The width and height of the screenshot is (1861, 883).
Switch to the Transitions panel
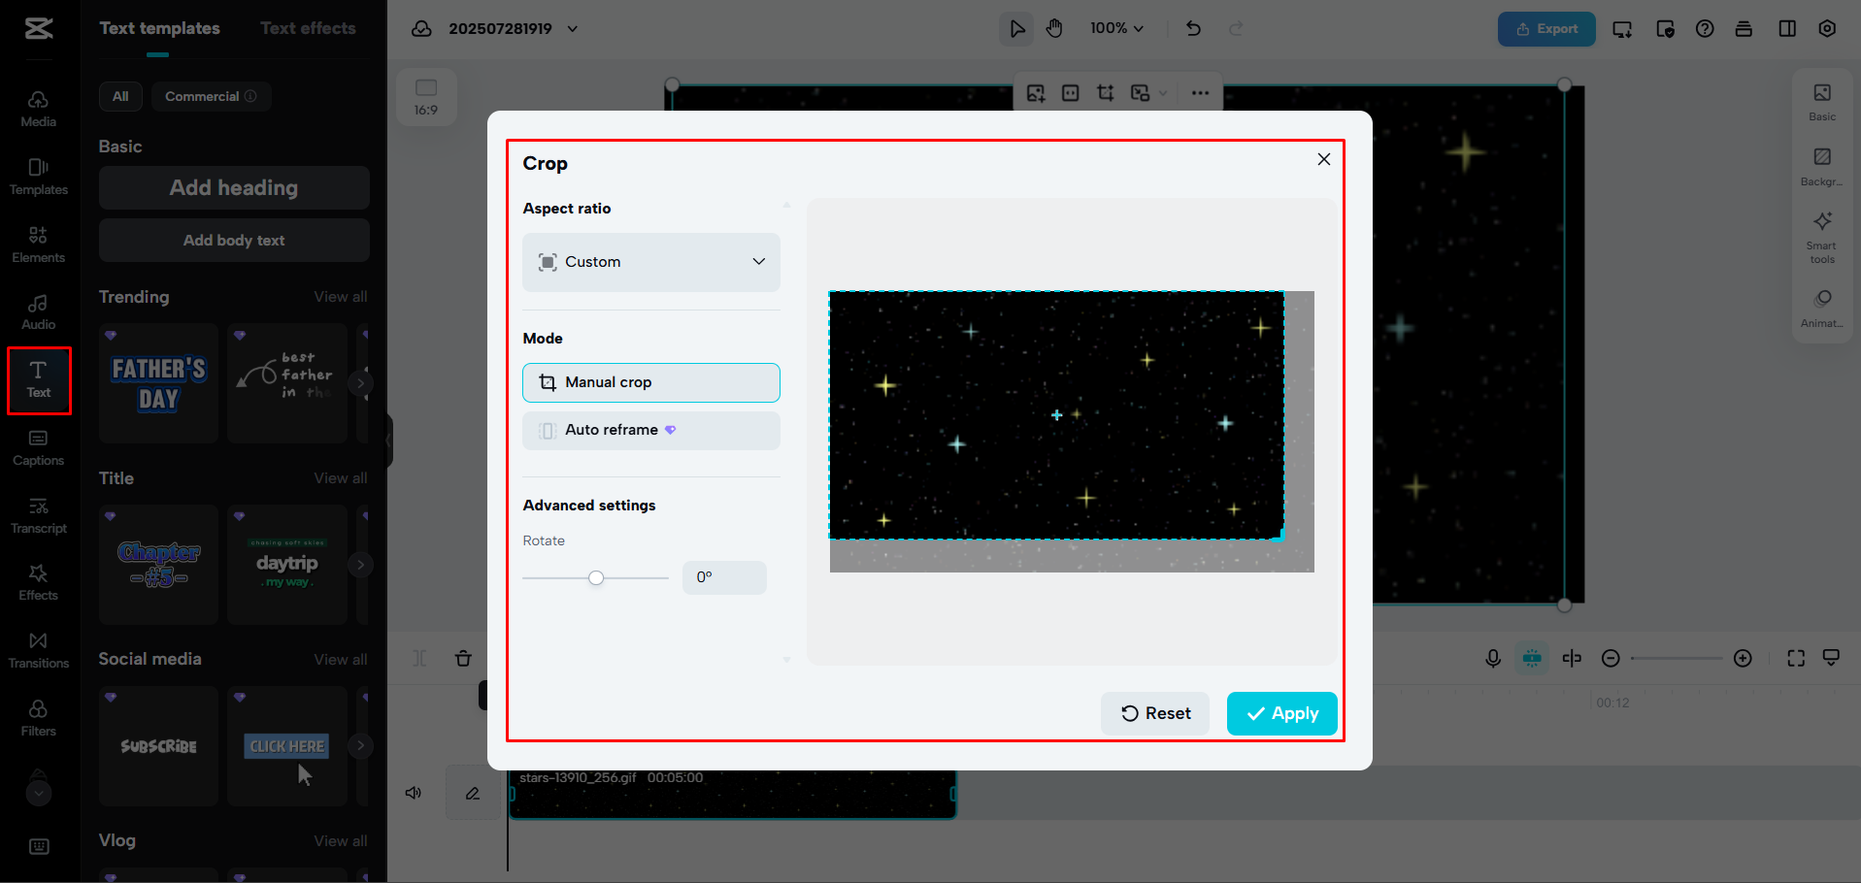(39, 649)
